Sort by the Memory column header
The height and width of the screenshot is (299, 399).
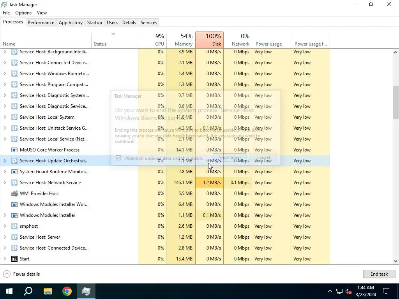181,40
